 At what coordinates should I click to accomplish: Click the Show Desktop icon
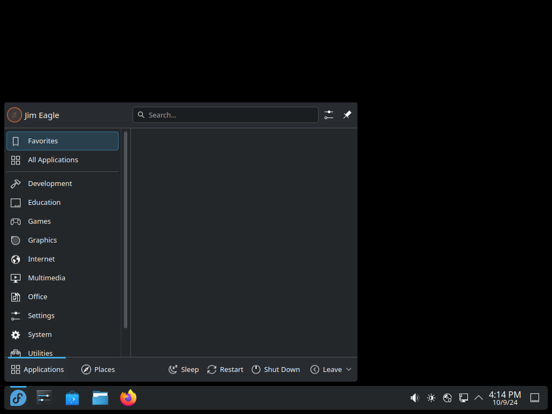[x=535, y=398]
